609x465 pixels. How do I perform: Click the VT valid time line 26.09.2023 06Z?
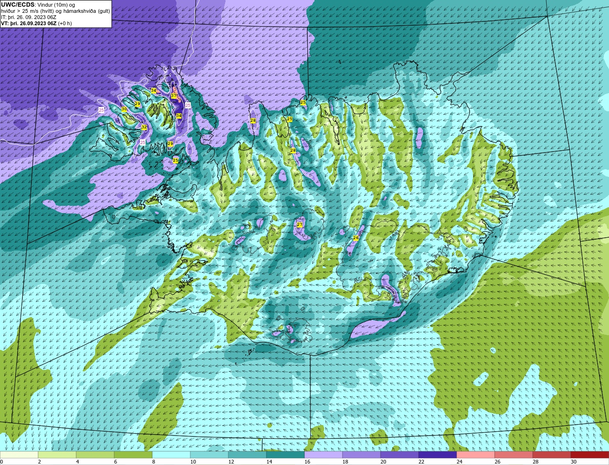pos(36,23)
